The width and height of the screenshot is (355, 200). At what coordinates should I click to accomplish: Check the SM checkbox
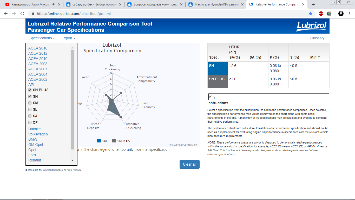tap(30, 103)
